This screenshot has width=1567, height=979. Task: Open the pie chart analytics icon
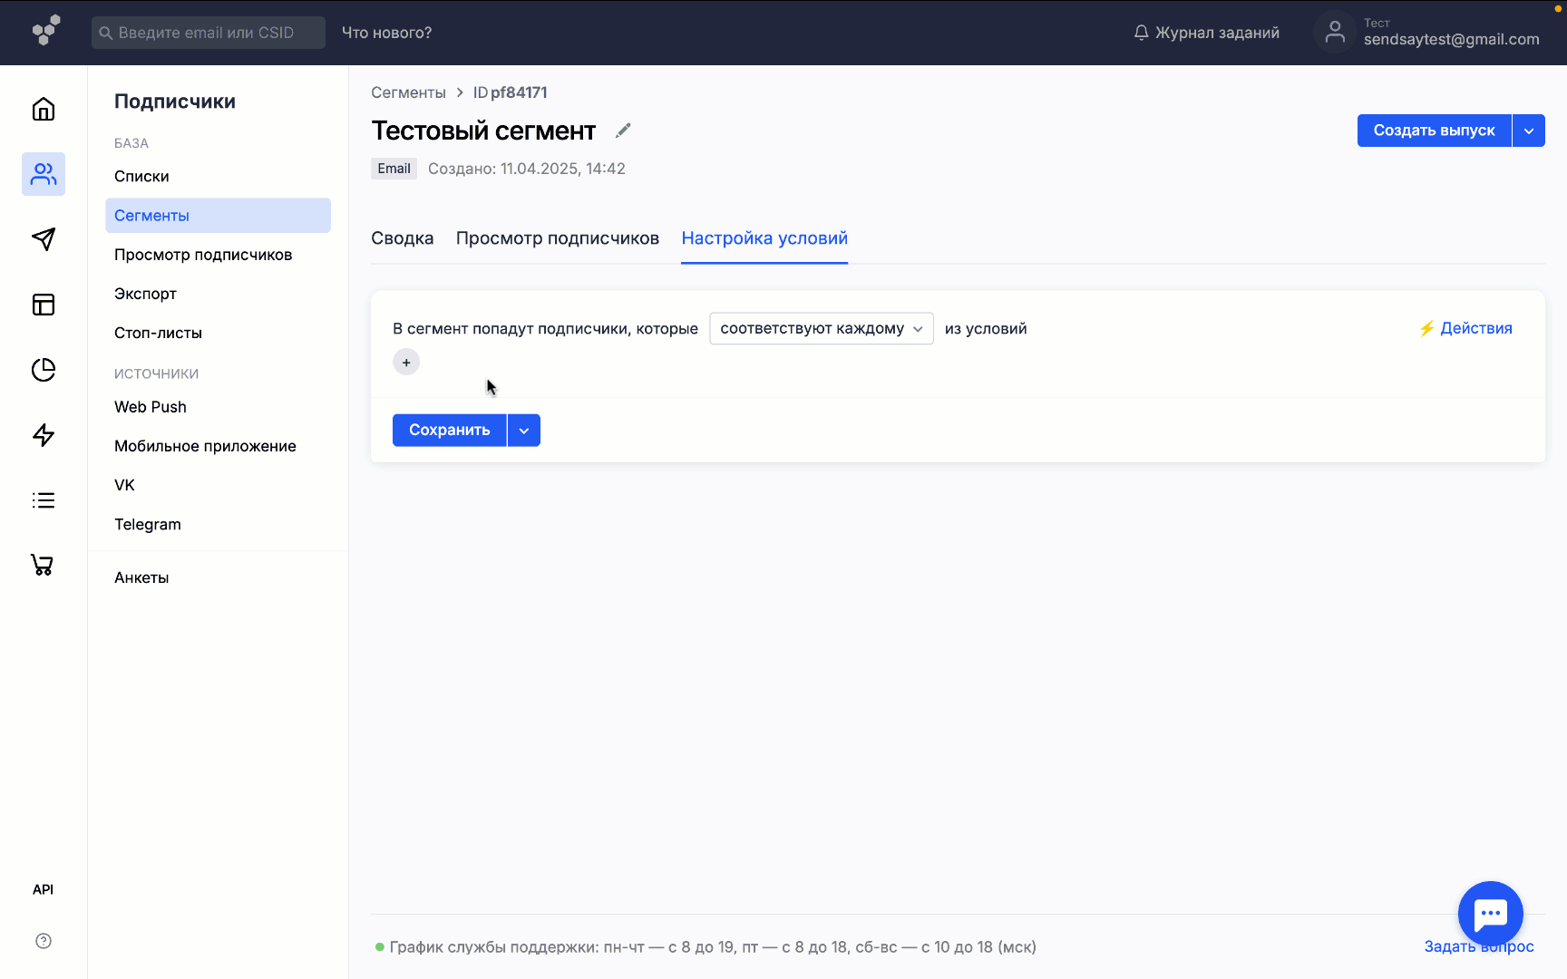44,370
